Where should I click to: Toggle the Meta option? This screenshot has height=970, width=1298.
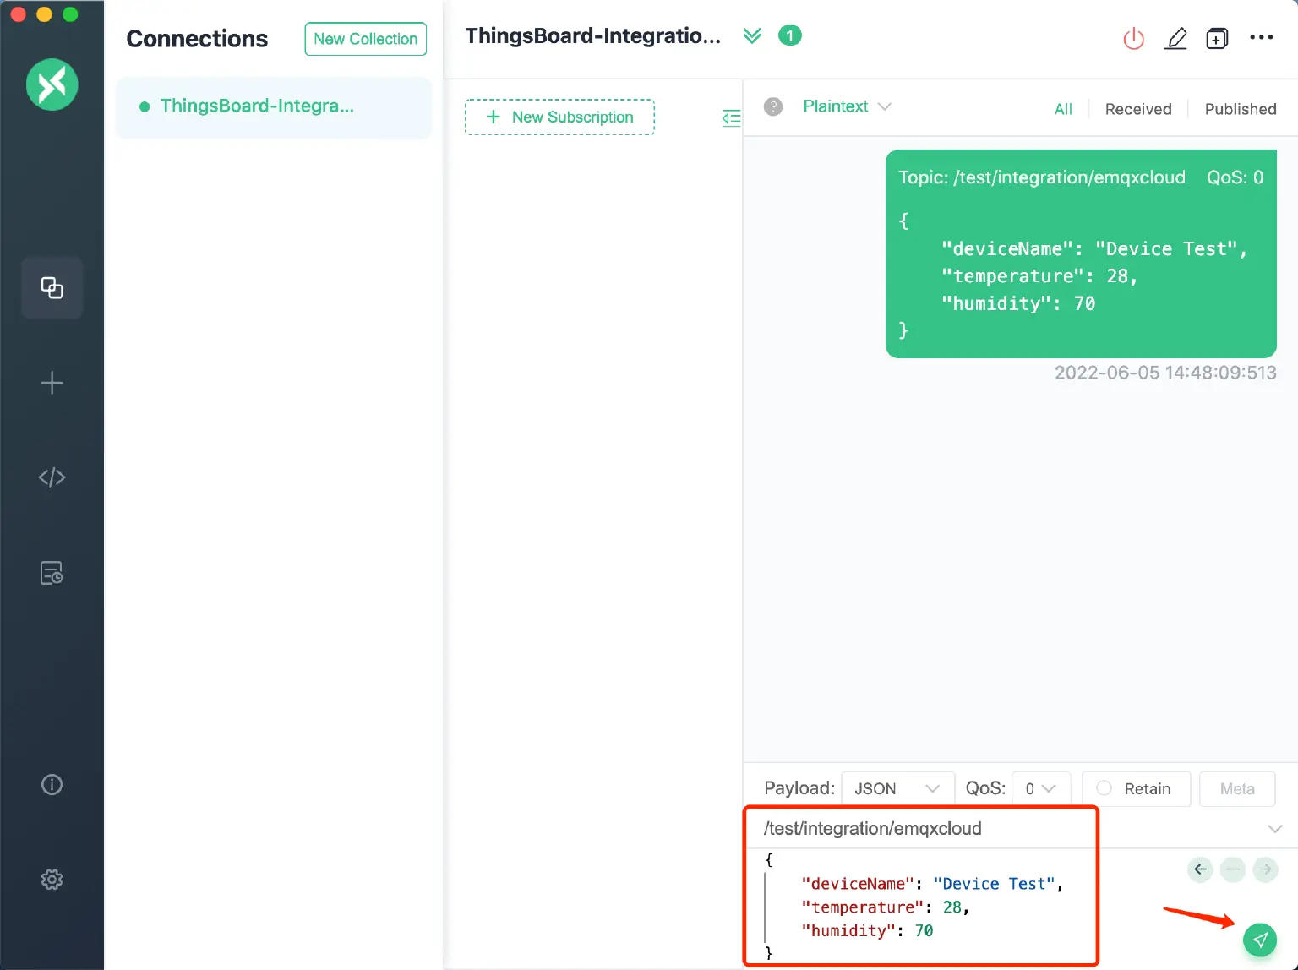coord(1237,788)
